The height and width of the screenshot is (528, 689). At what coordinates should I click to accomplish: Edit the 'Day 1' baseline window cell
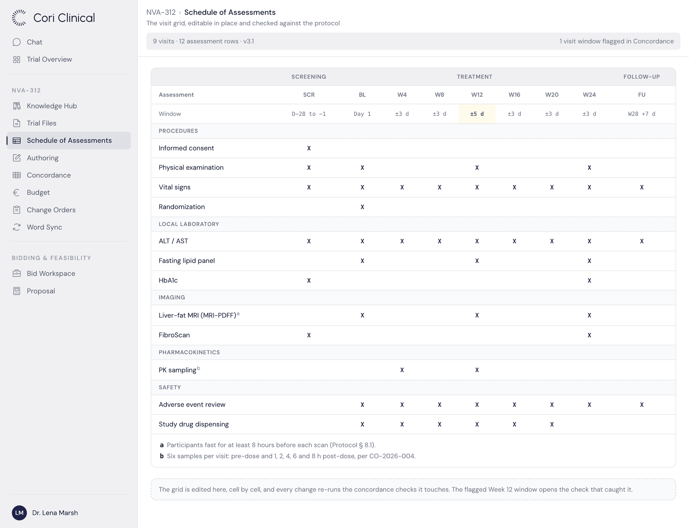click(x=362, y=114)
